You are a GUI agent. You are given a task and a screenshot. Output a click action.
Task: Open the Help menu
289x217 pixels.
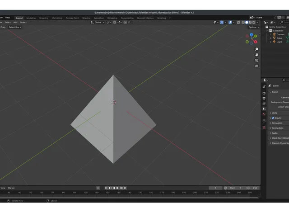8,18
